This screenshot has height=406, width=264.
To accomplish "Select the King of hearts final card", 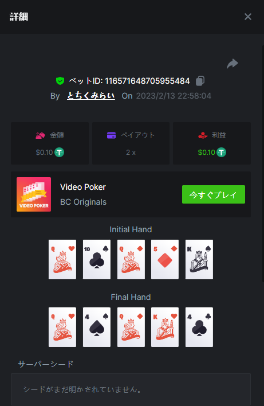I will pyautogui.click(x=165, y=327).
